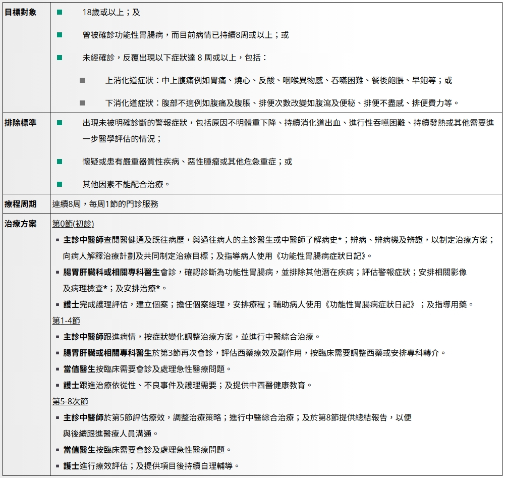Screen dimensions: 505x478
Task: Select the line starting "出現未被明確診斷的警報症狀"
Action: (x=288, y=123)
